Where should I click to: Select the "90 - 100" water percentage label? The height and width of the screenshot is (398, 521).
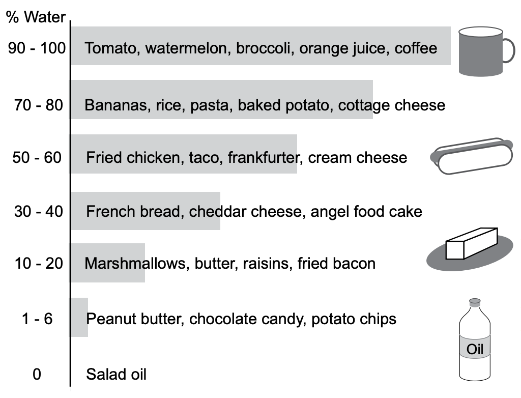pos(37,48)
